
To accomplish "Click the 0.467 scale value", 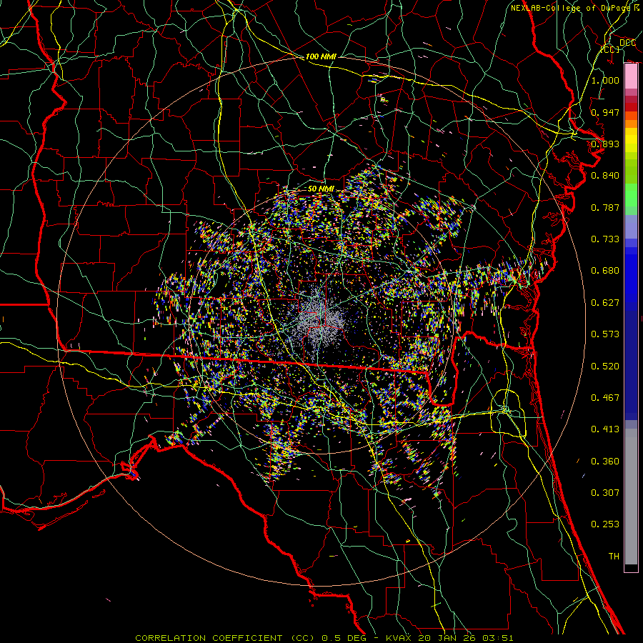I will (x=605, y=398).
